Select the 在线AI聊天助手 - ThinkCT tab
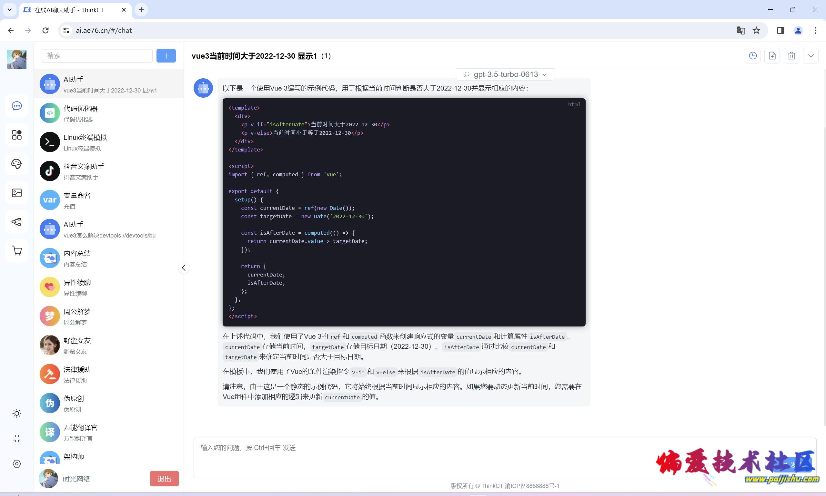 click(75, 10)
